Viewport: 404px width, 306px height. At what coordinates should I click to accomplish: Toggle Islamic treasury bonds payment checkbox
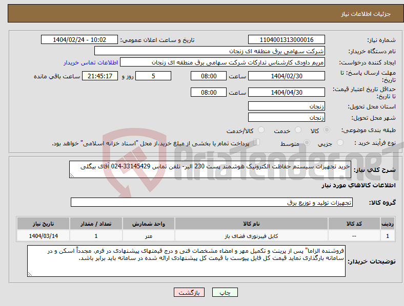(257, 142)
